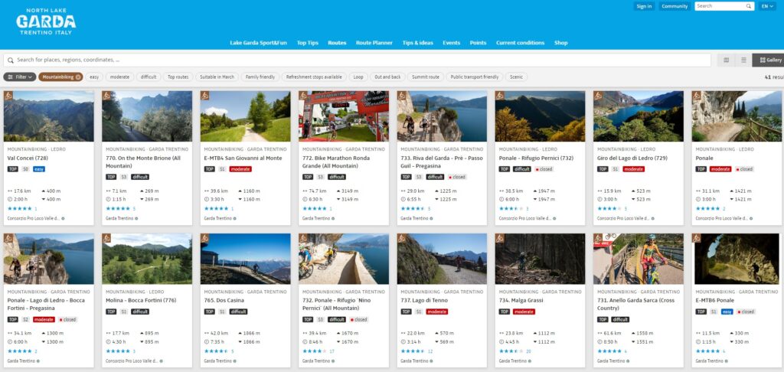
Task: Open the Route Planner menu item
Action: click(x=374, y=43)
